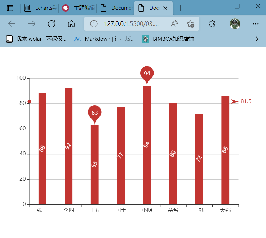Refresh the current page
The height and width of the screenshot is (238, 266).
click(52, 24)
